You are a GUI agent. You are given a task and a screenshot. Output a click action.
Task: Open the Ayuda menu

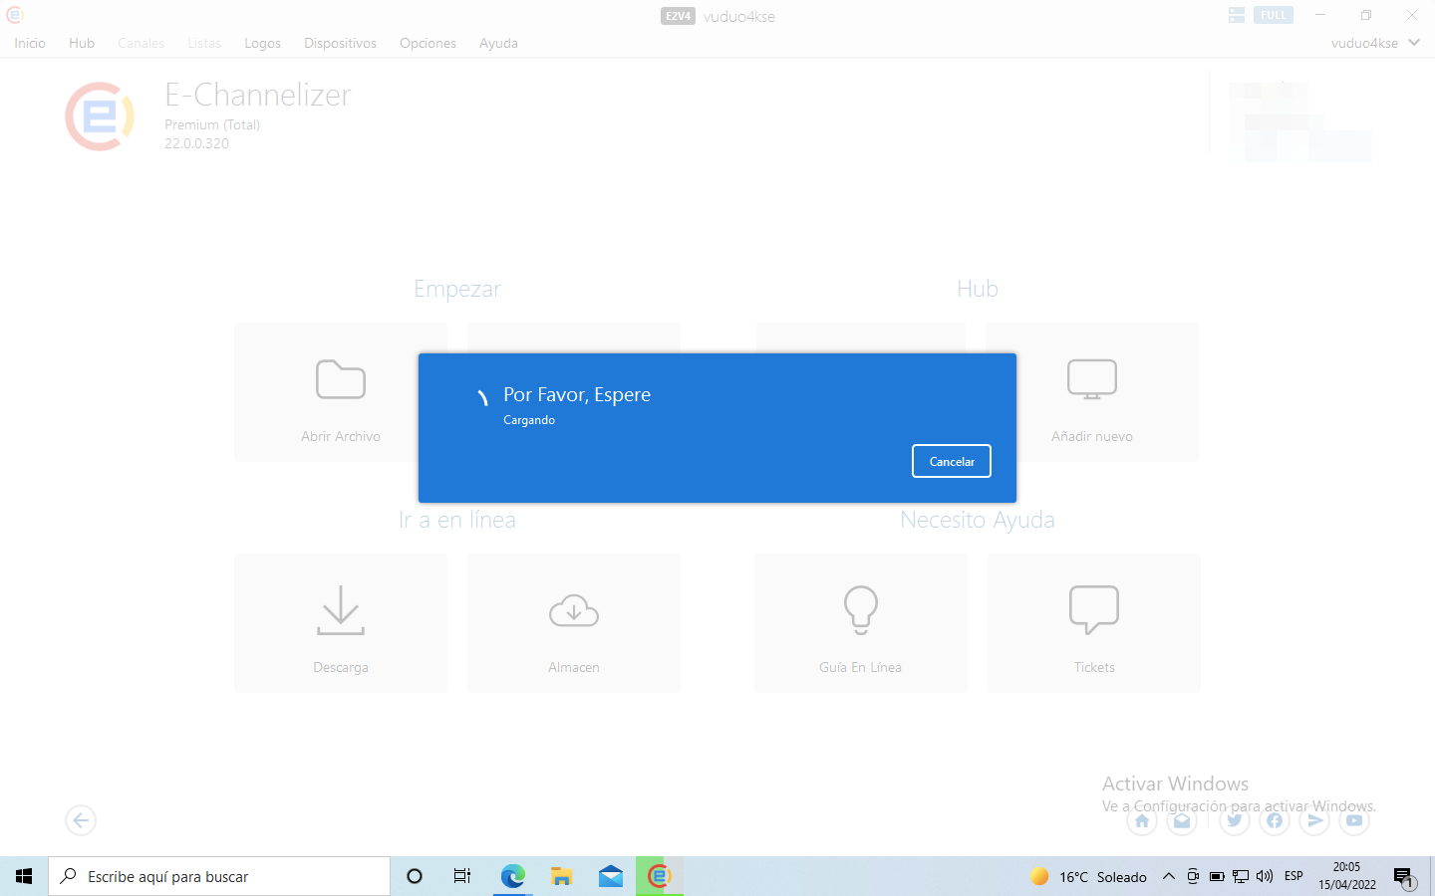[498, 43]
